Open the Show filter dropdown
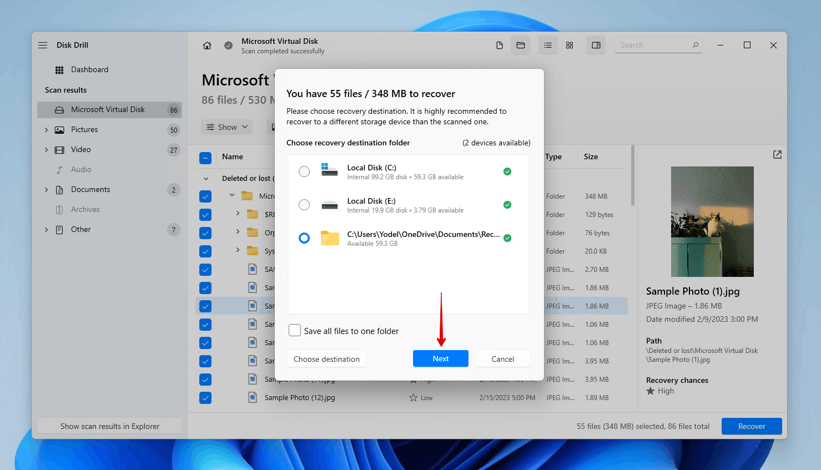The height and width of the screenshot is (470, 821). [227, 127]
